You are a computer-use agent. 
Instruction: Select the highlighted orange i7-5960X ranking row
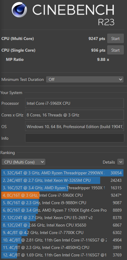point(62,195)
